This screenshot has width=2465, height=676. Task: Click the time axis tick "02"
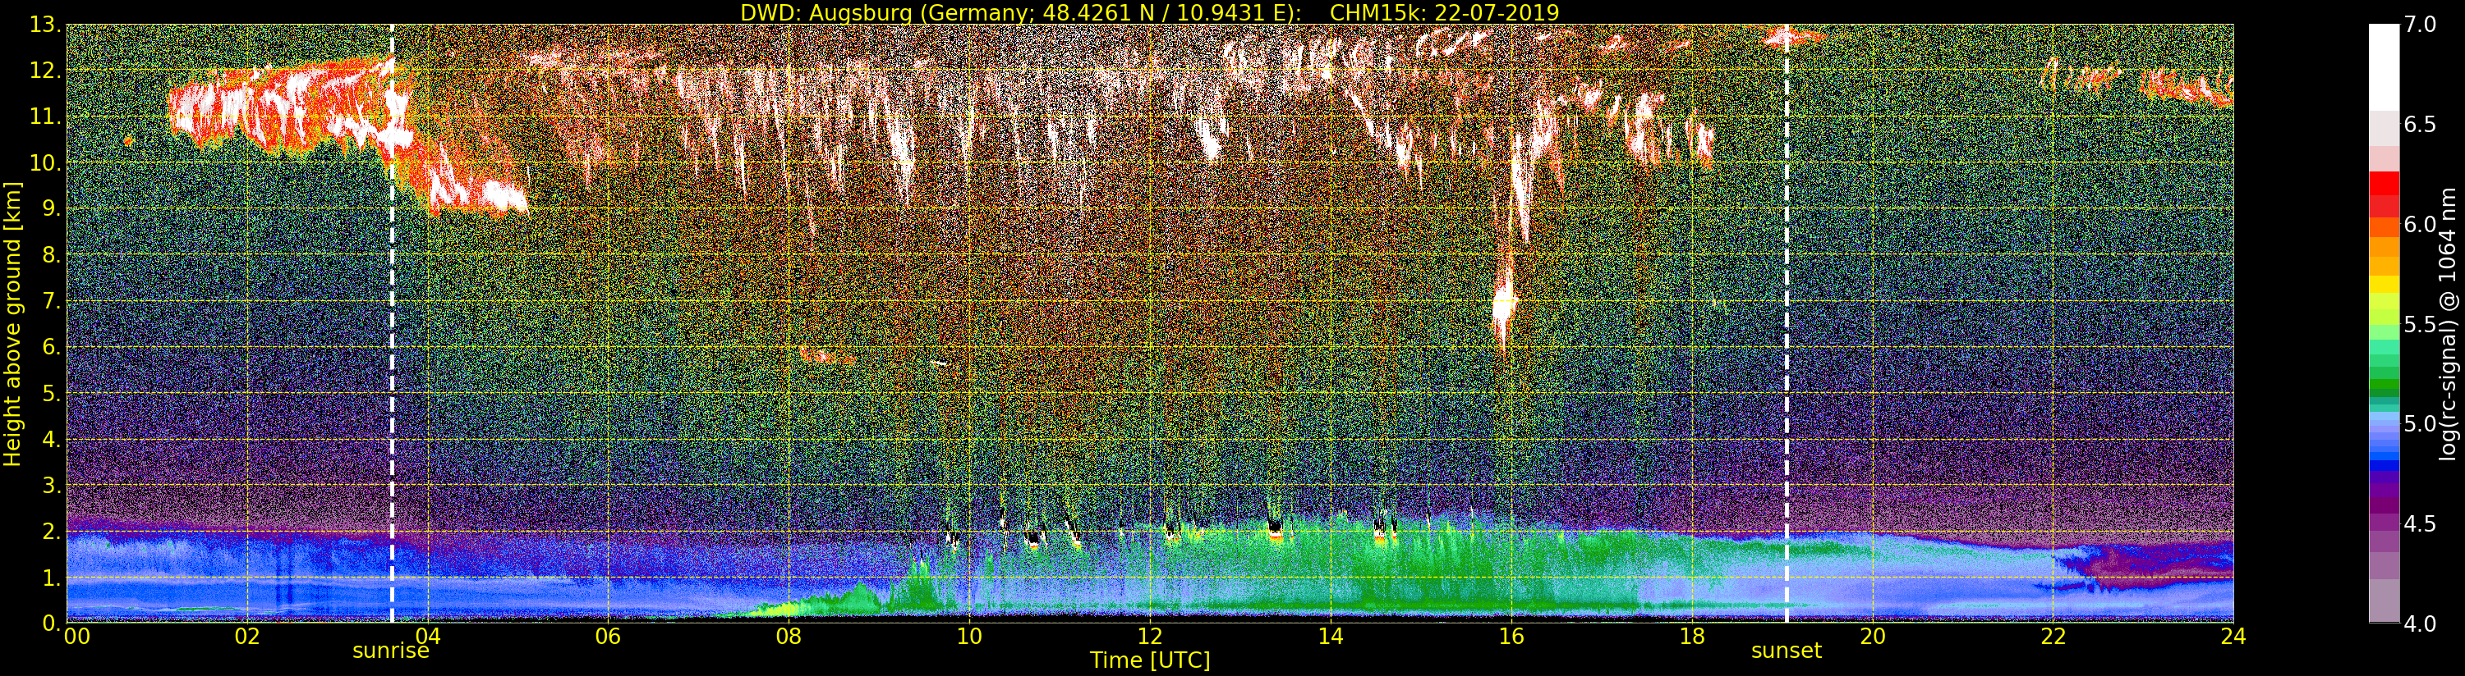(247, 637)
